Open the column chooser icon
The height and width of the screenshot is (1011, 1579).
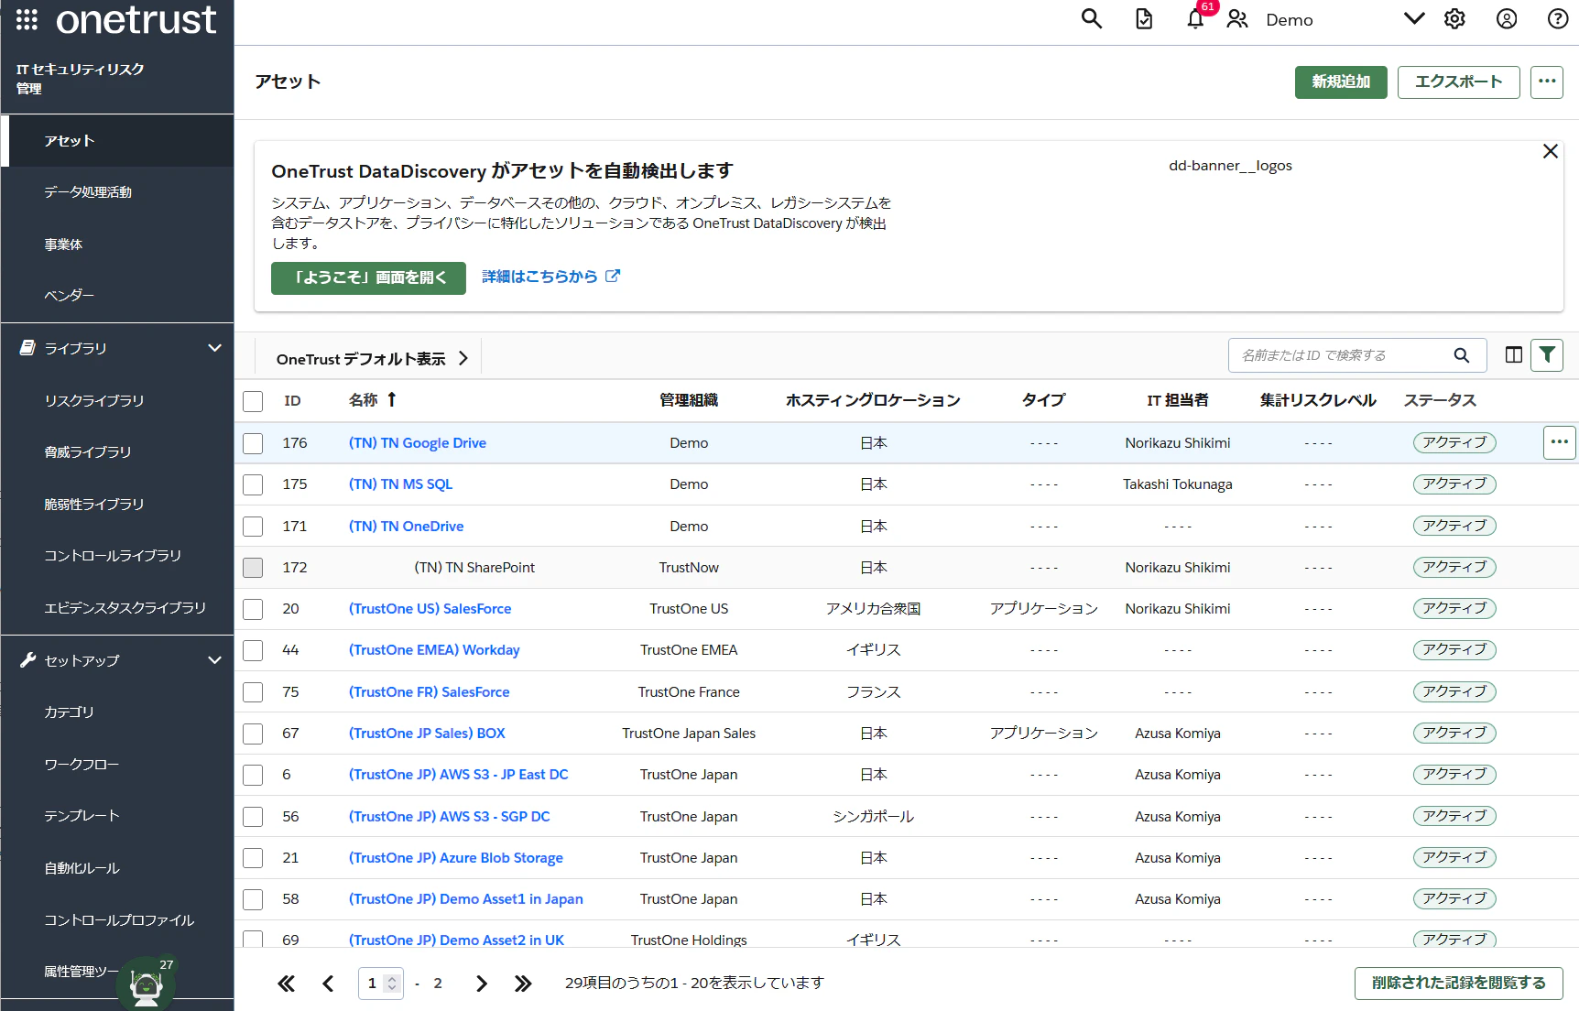(1514, 355)
